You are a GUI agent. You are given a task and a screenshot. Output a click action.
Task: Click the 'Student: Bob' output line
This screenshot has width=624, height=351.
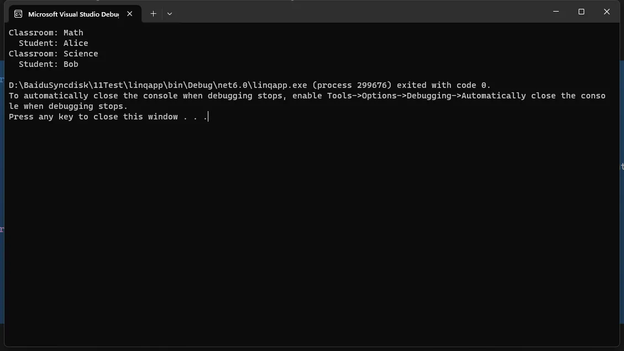(x=49, y=64)
